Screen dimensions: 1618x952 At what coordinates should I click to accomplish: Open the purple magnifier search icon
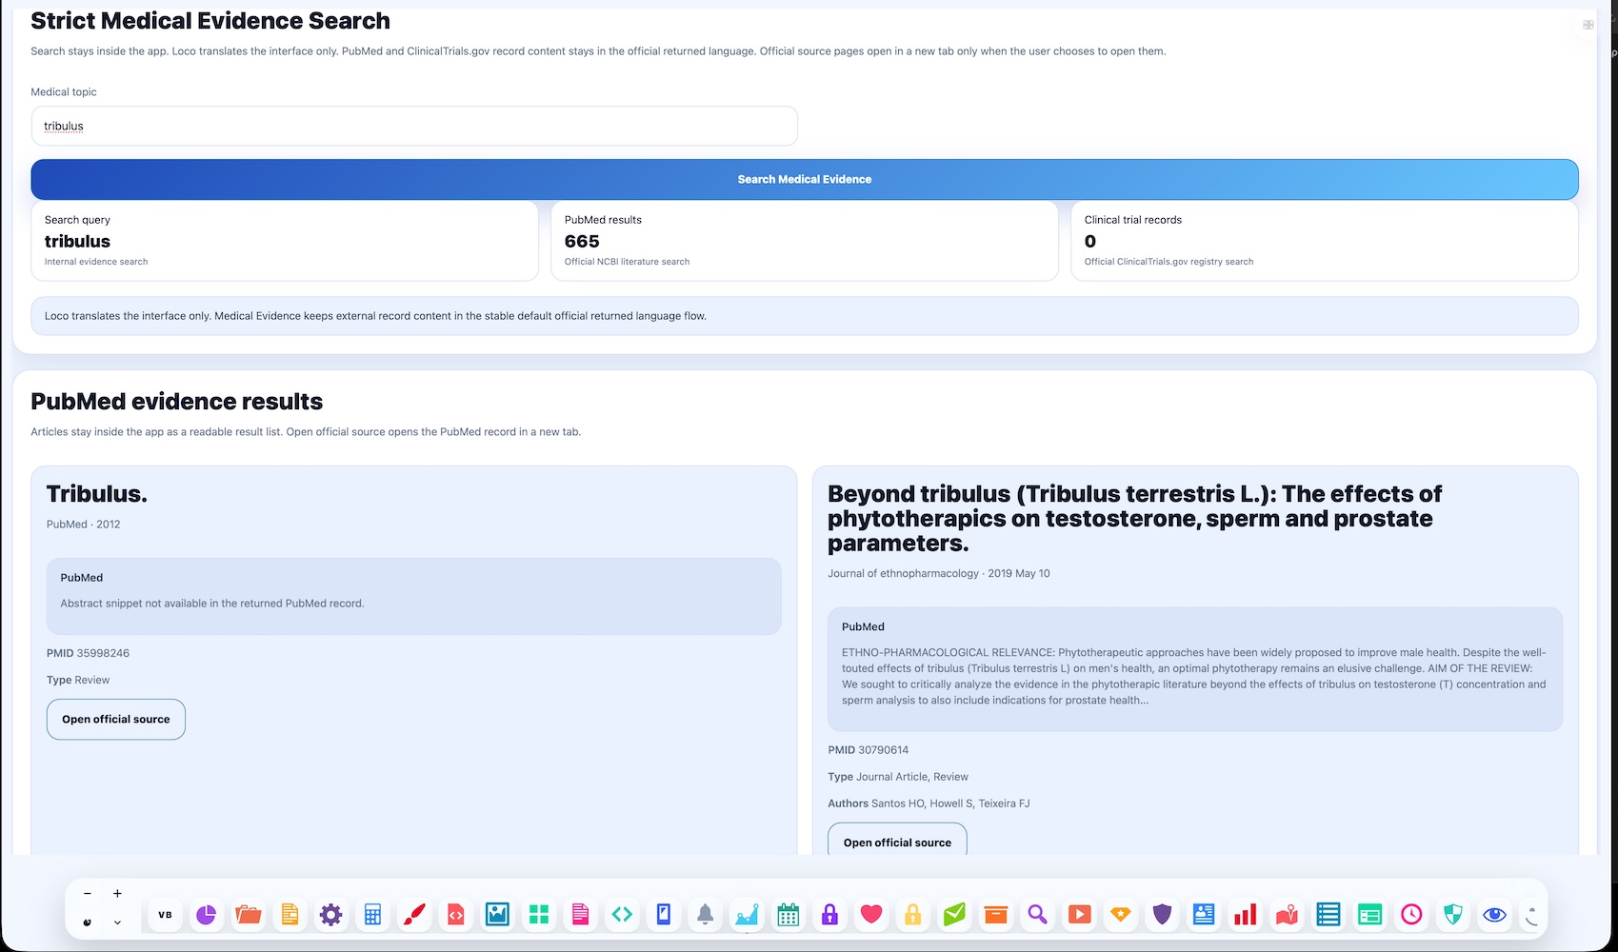pos(1037,915)
